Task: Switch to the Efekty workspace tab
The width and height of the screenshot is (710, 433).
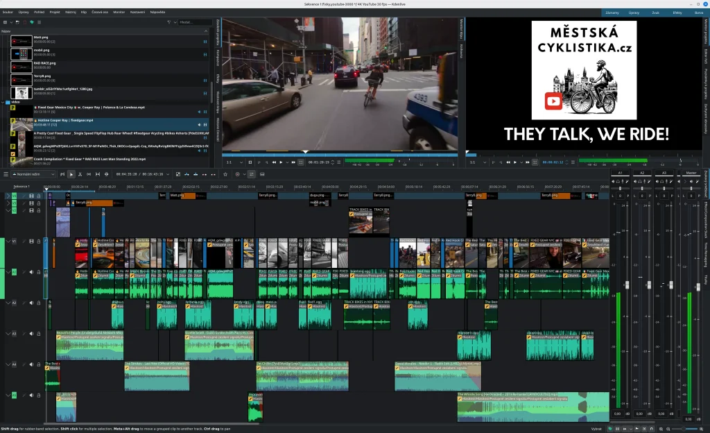Action: click(x=677, y=12)
